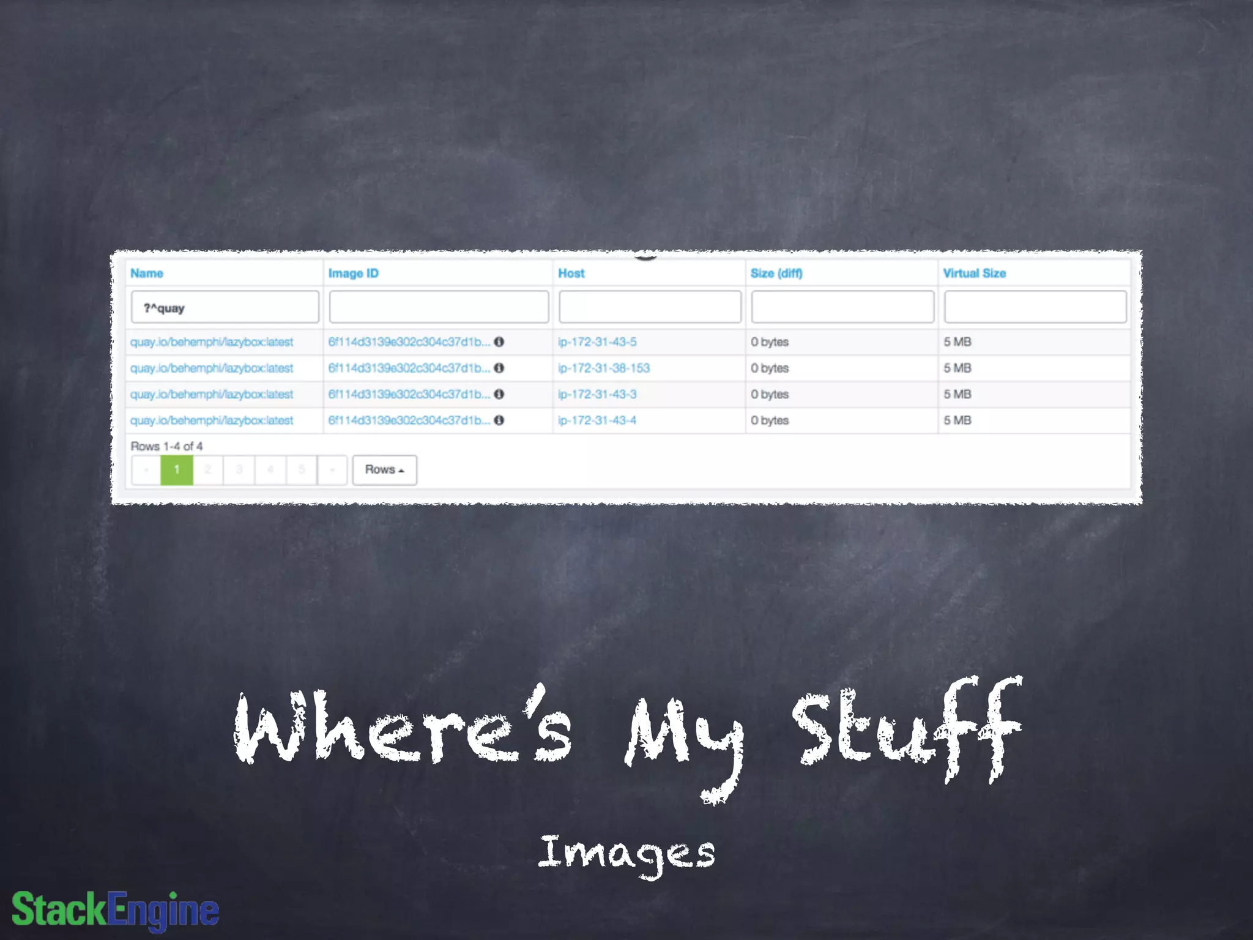Open image ID link for host ip-172-31-43-3
The height and width of the screenshot is (940, 1253).
coord(409,394)
